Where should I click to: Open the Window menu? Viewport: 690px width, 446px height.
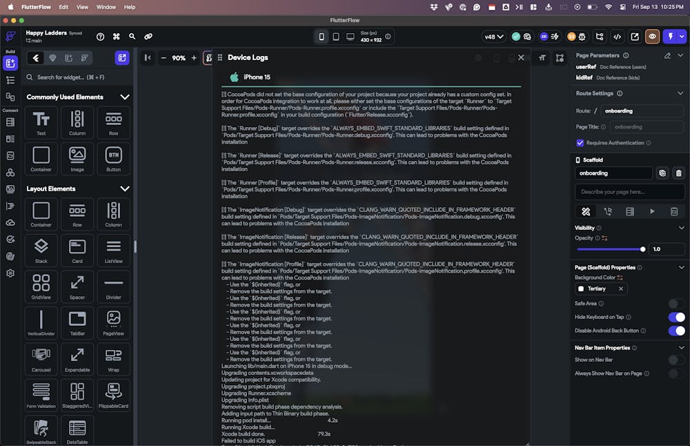click(x=106, y=7)
